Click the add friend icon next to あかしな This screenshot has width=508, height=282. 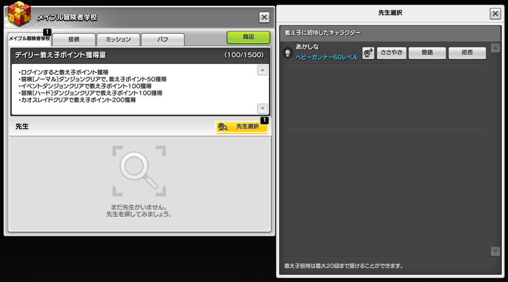point(368,53)
